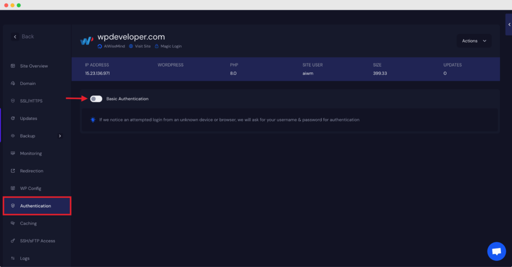The image size is (512, 267).
Task: Open the AIWiseMind link
Action: pyautogui.click(x=113, y=46)
